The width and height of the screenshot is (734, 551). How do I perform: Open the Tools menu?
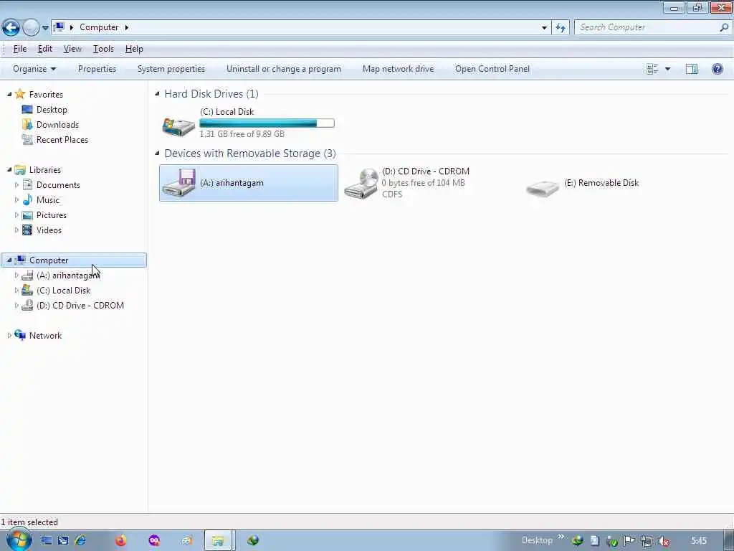[103, 49]
